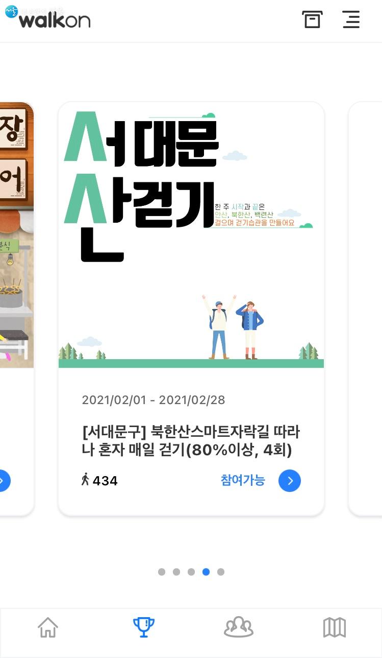The width and height of the screenshot is (382, 658).
Task: Open the hamburger menu icon
Action: tap(351, 19)
